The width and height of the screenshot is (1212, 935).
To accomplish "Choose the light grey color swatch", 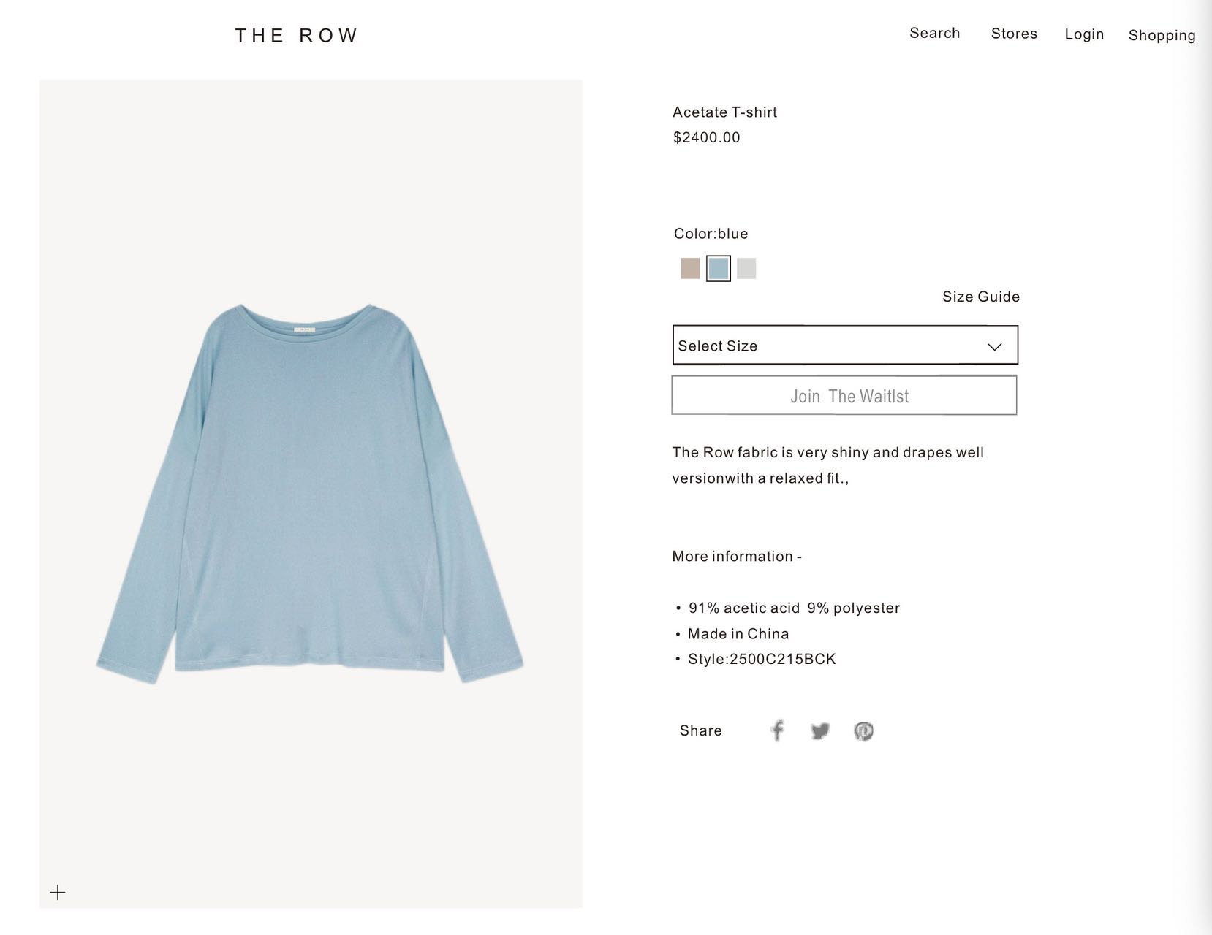I will pos(746,268).
